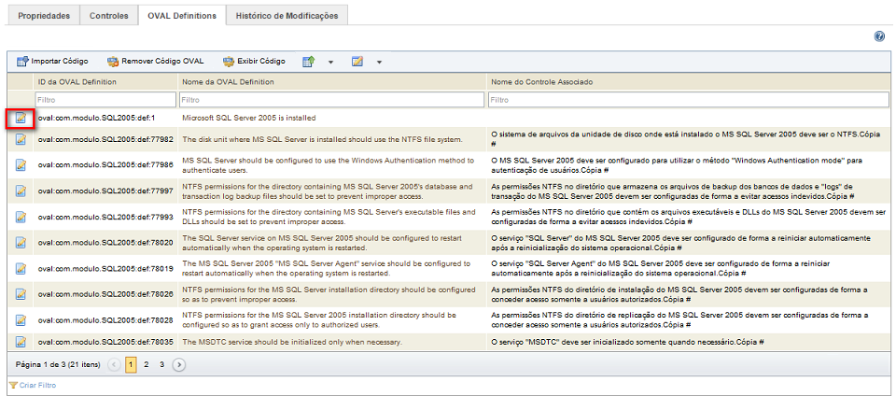Switch to the Controles tab
This screenshot has height=396, width=896.
point(108,16)
